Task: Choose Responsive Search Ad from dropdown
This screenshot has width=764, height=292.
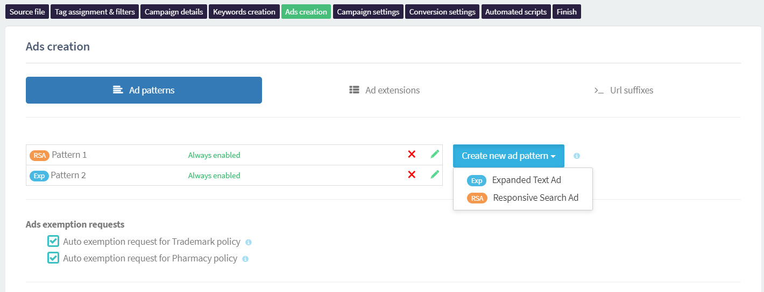Action: pyautogui.click(x=535, y=198)
